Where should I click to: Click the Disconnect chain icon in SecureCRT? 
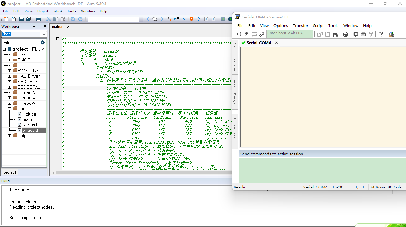262,34
